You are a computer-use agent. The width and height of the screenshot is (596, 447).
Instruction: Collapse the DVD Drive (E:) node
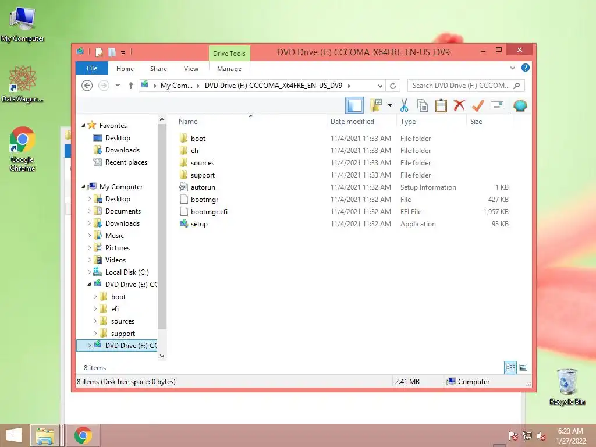click(x=89, y=284)
